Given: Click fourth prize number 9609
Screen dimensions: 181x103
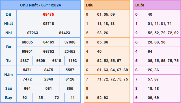Looking at the screenshot, I should coord(41,61).
